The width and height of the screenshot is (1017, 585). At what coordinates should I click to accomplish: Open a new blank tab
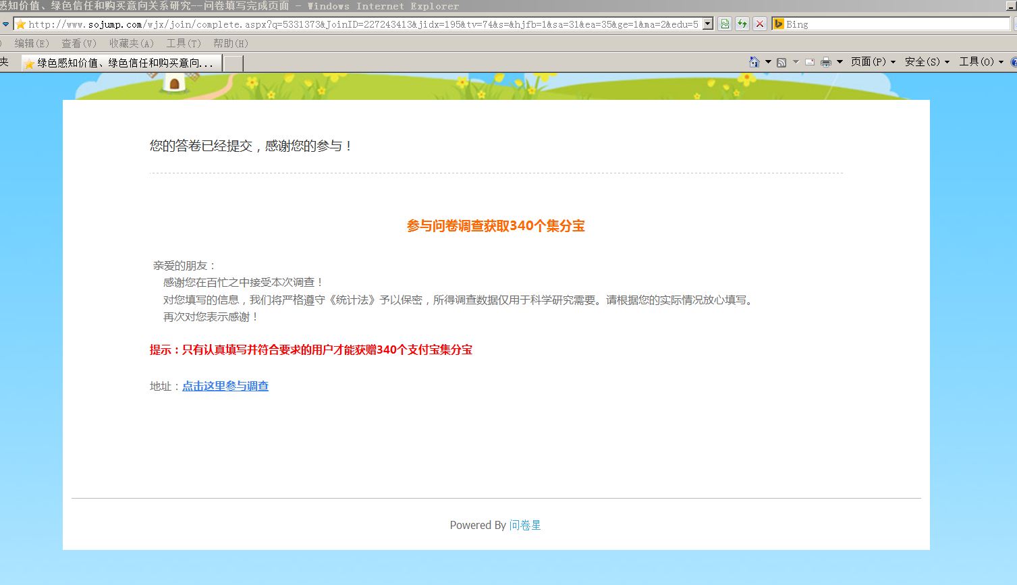point(233,63)
